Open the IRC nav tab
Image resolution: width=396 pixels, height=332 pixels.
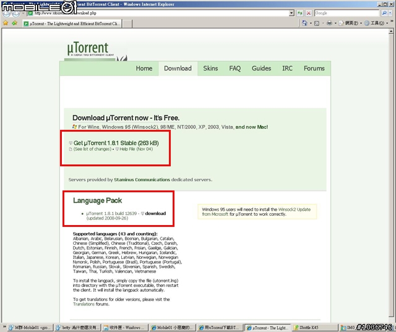coord(287,69)
